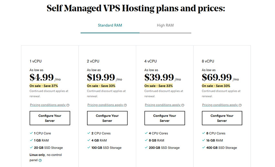This screenshot has height=167, width=275.
Task: Configure Your Server for $4.99 plan
Action: pos(50,118)
